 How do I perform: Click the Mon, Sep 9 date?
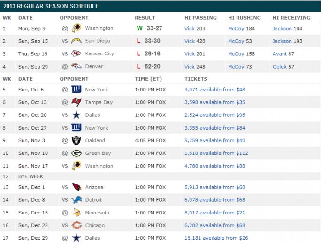click(x=32, y=29)
